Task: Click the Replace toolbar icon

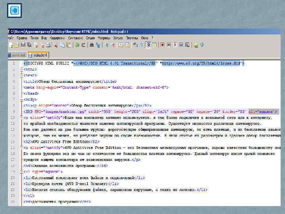Action: (98, 45)
